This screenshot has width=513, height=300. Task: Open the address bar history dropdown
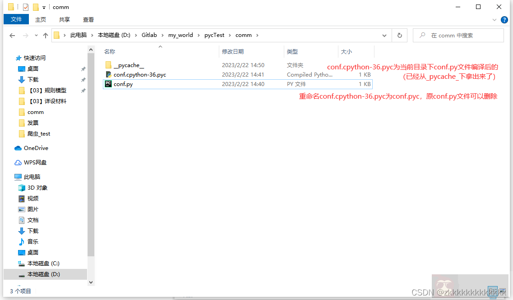tap(384, 35)
